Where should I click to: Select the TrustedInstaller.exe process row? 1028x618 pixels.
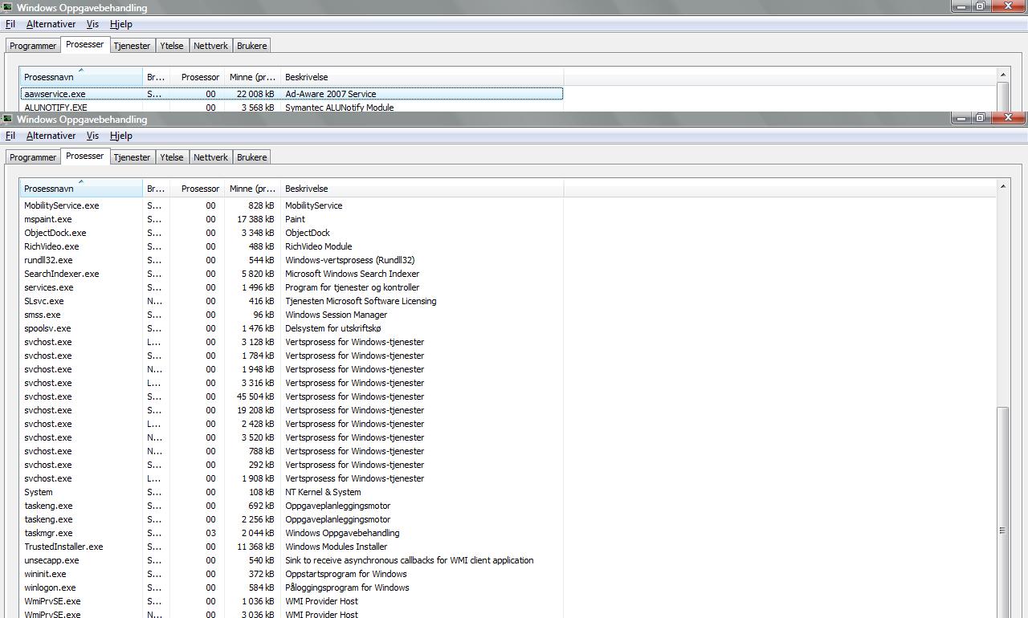(292, 547)
